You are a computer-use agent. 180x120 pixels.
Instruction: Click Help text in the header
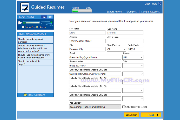pos(155,4)
